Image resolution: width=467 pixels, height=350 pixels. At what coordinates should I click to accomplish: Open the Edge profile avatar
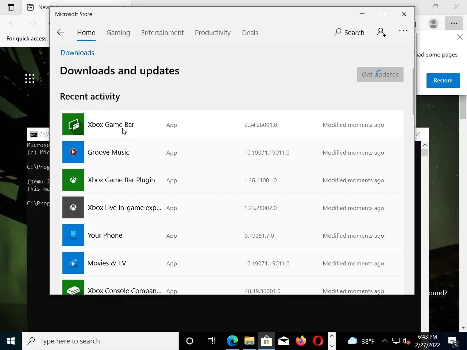[433, 23]
